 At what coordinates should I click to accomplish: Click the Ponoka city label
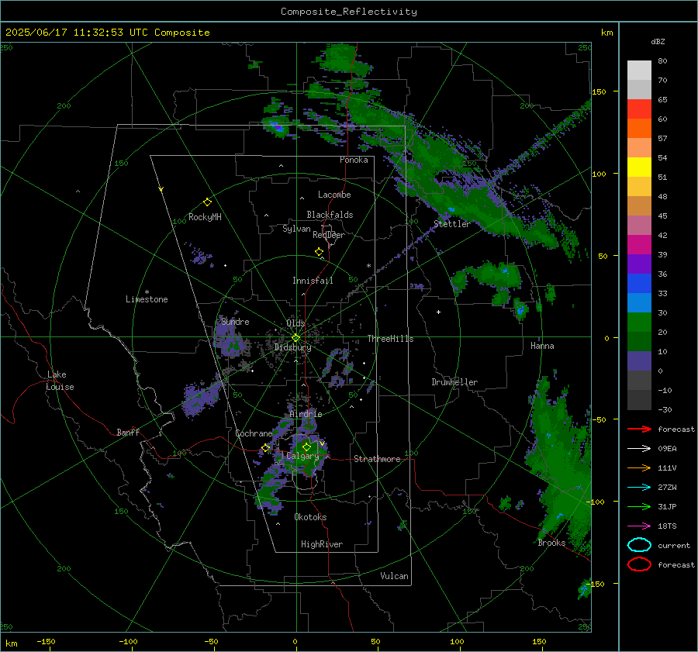[354, 160]
